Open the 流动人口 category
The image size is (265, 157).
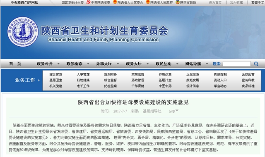tap(220, 80)
